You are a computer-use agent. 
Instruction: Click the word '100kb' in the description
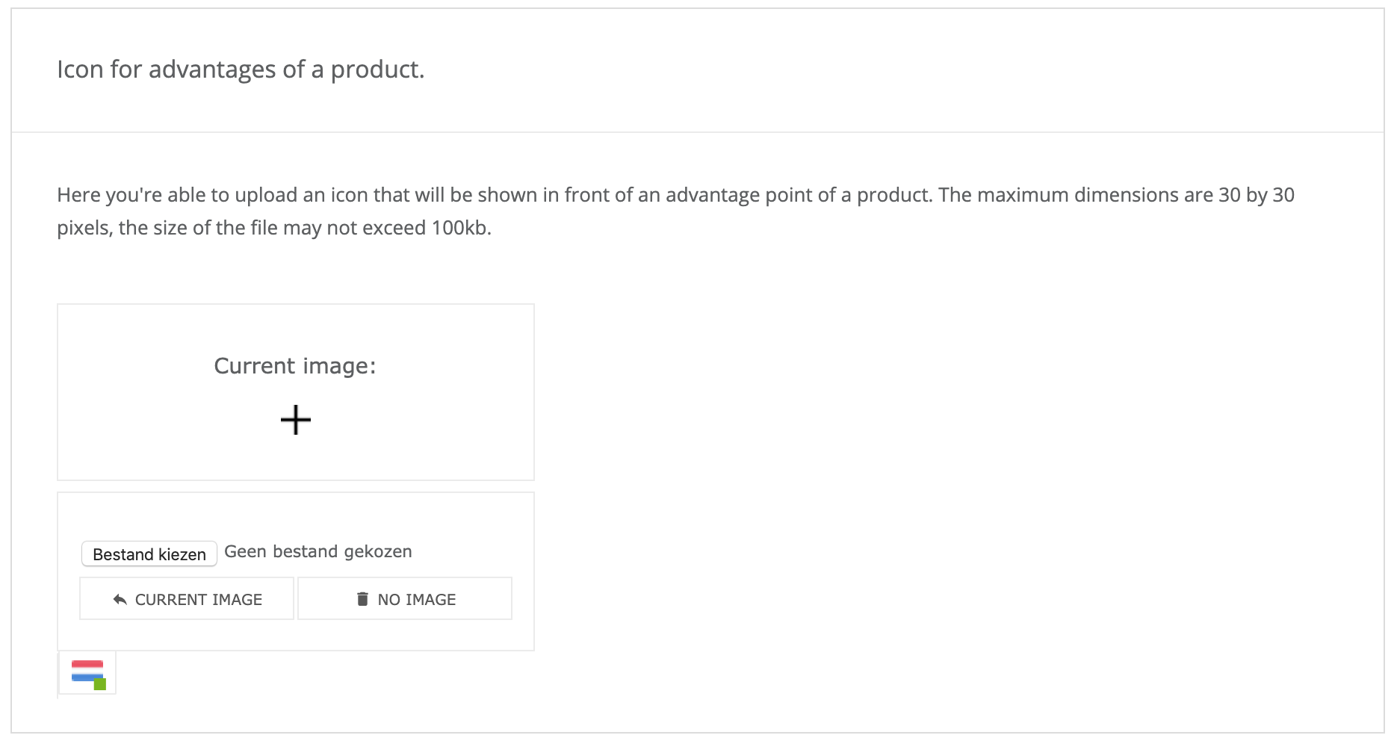pos(459,228)
